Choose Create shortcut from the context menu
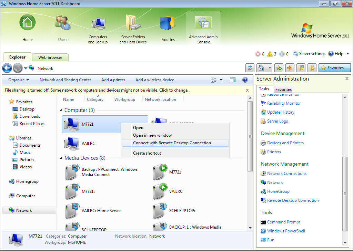Image resolution: width=353 pixels, height=251 pixels. 175,153
